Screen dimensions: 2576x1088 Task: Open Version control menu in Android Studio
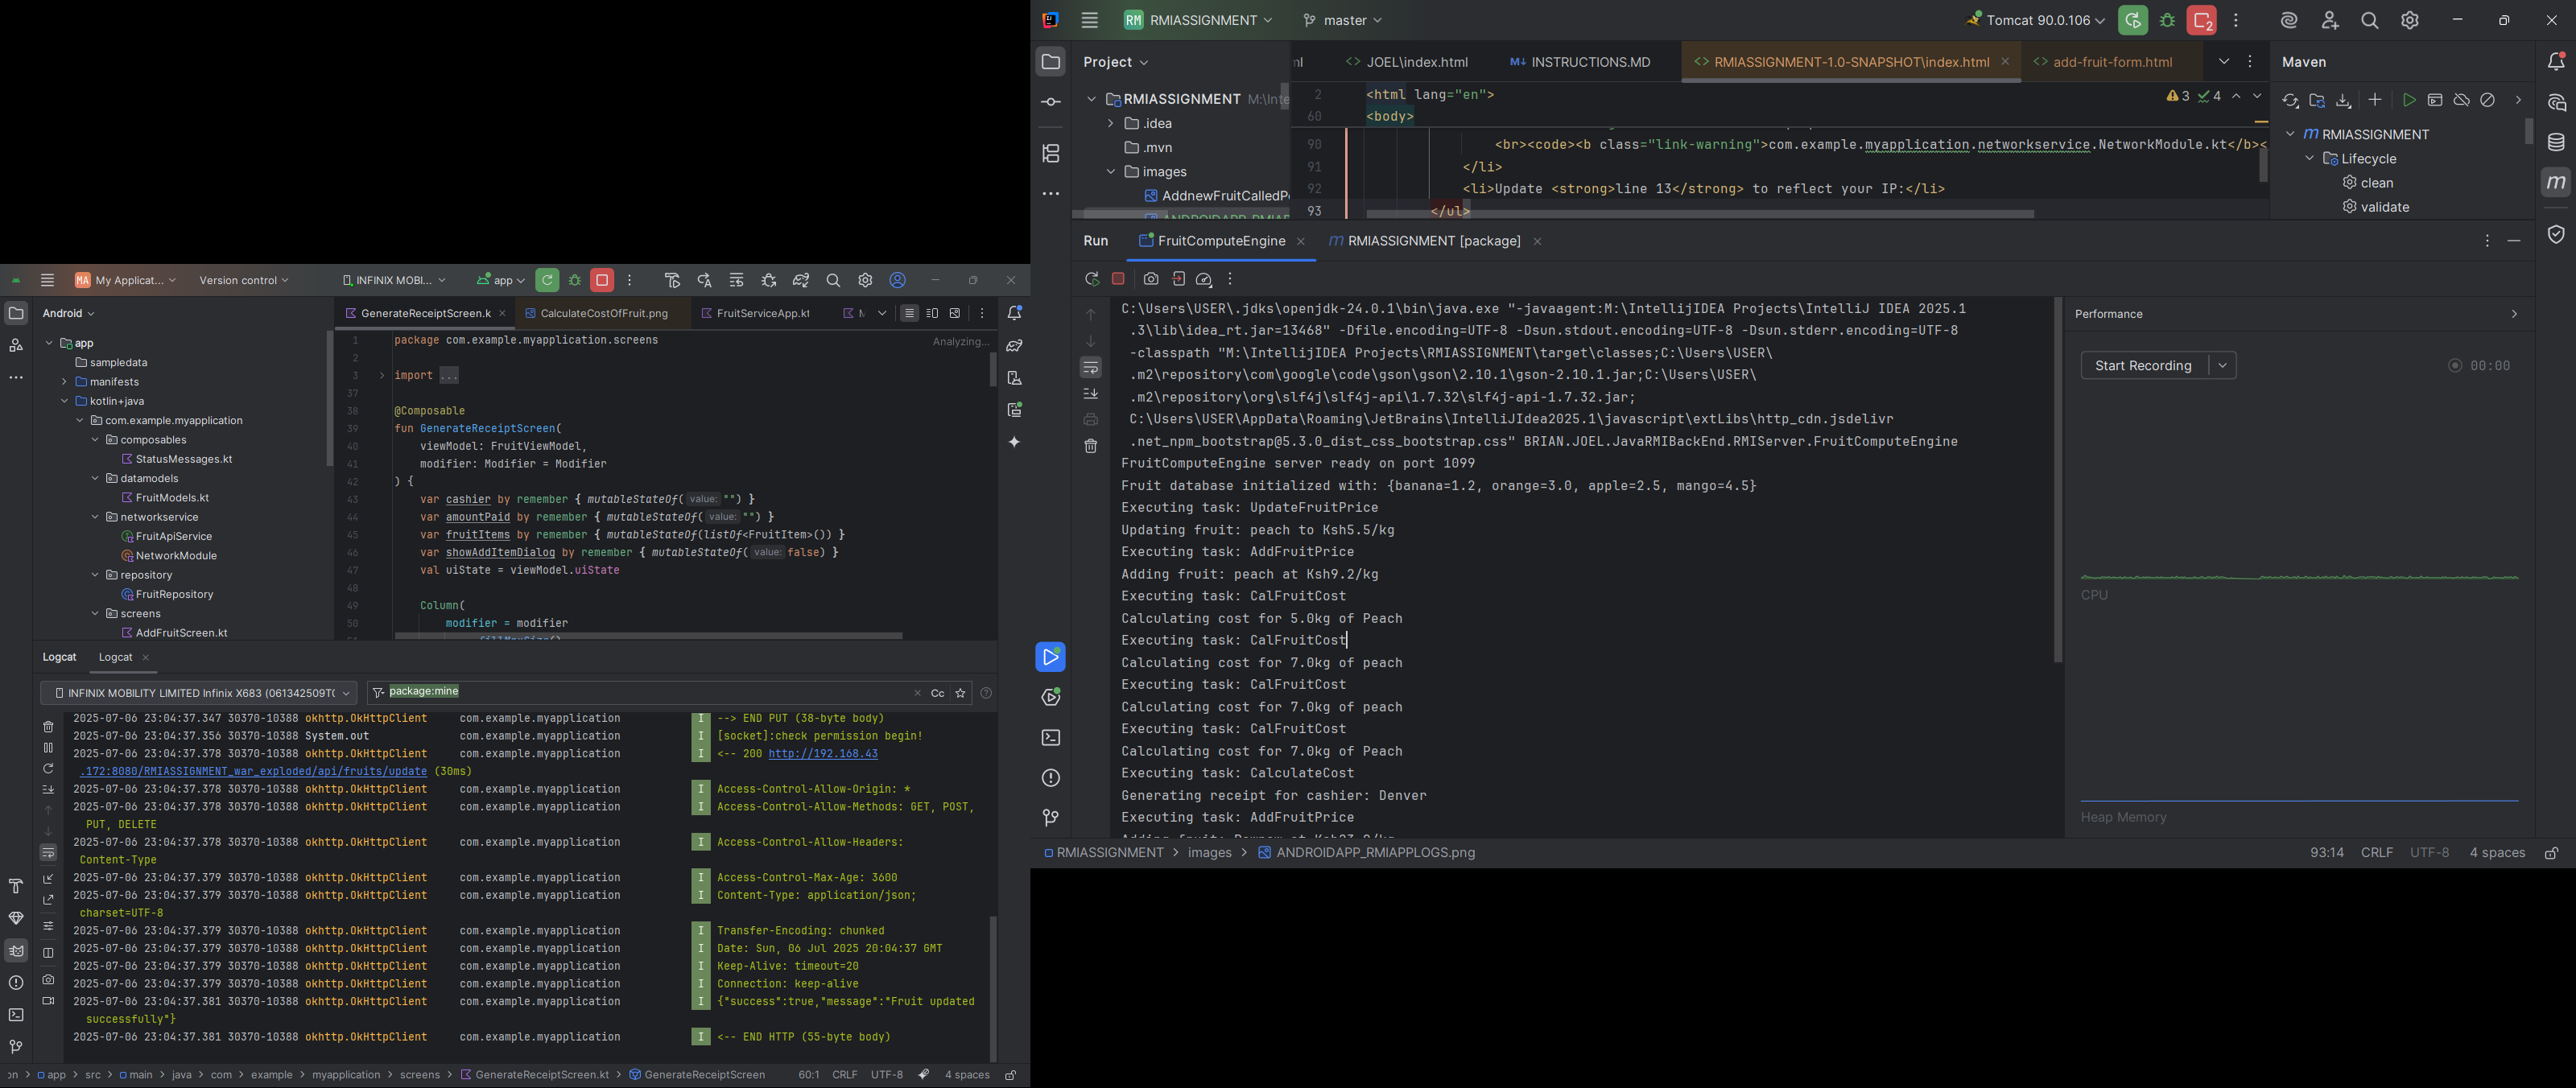[244, 281]
